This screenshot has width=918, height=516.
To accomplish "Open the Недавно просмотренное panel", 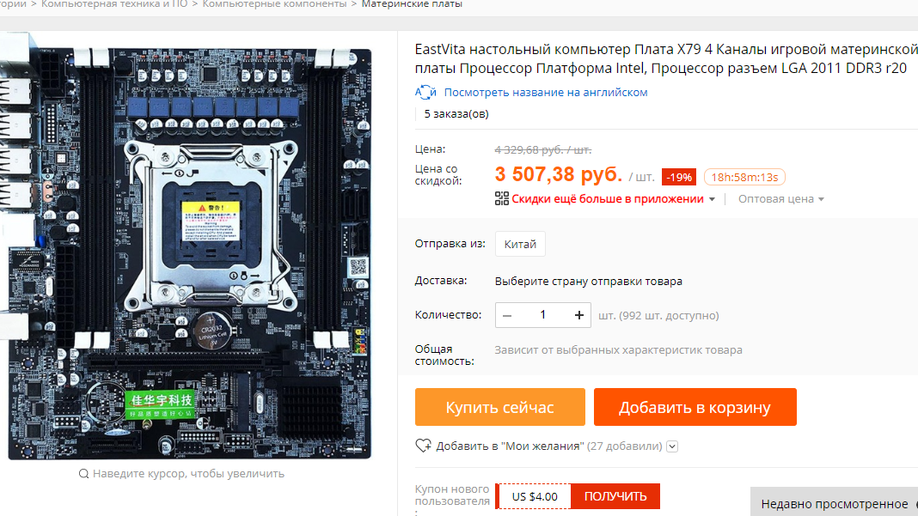I will [835, 503].
